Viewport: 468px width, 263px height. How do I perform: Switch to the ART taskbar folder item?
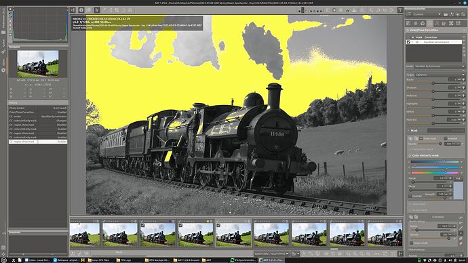click(207, 260)
